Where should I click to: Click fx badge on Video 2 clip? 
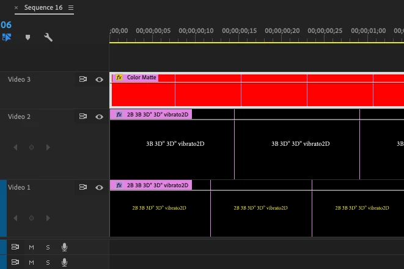tap(119, 115)
